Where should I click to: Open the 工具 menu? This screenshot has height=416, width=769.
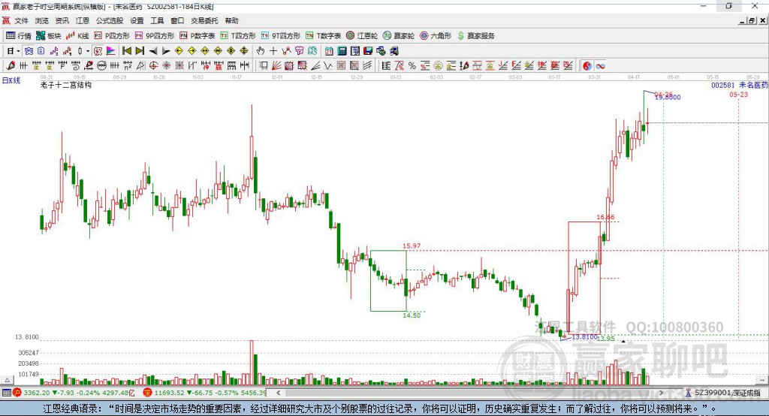click(x=157, y=20)
